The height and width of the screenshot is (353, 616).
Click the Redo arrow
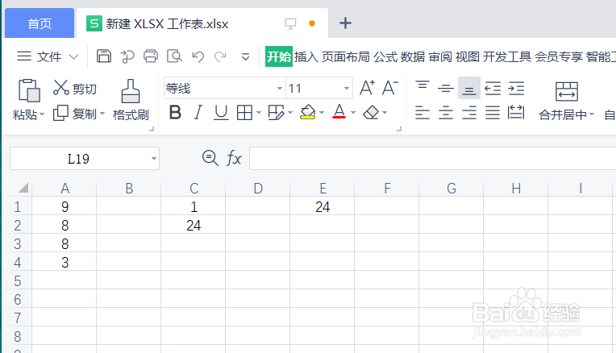click(220, 57)
